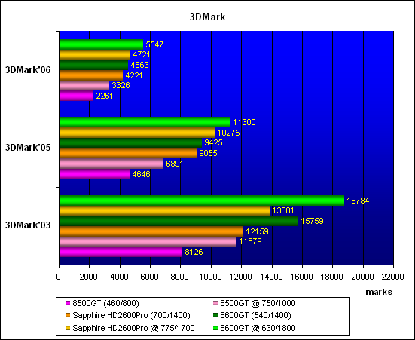The image size is (415, 340).
Task: Click the bright green 8600GT @ 630/1800 swatch
Action: click(215, 328)
